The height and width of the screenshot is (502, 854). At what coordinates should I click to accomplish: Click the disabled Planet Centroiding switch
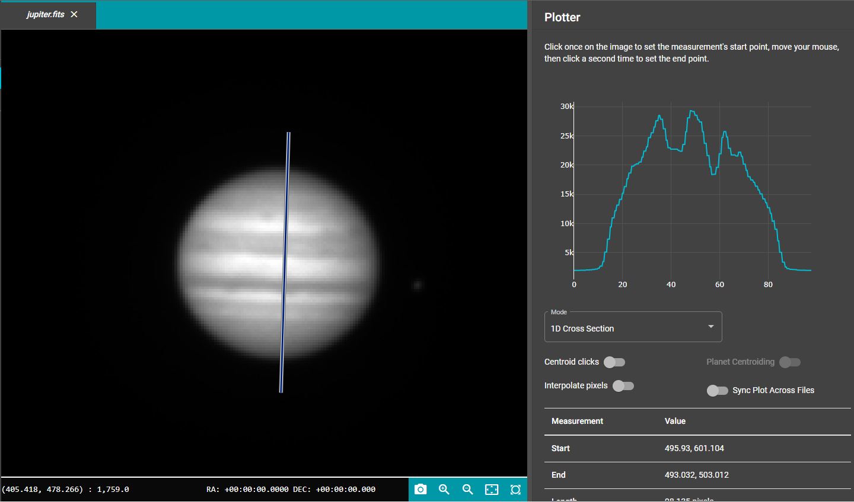790,362
